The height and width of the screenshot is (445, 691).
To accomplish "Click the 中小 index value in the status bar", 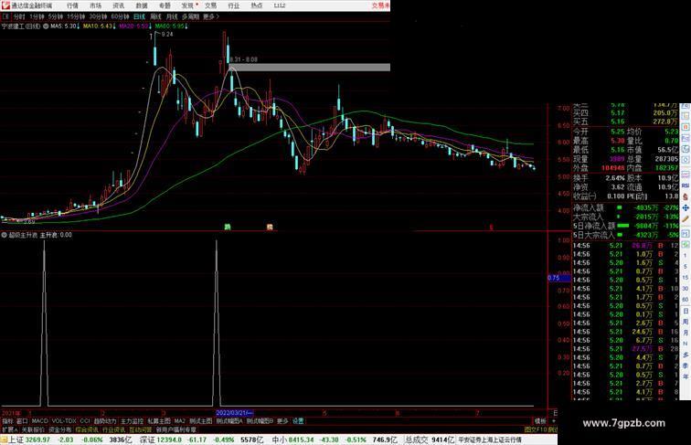I will pyautogui.click(x=301, y=440).
